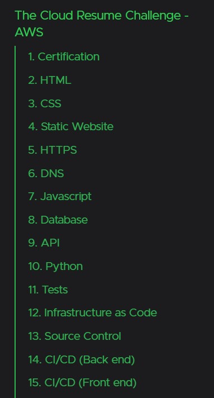Jump to 4. Static Website
Screen dimensions: 214x398
pos(71,126)
